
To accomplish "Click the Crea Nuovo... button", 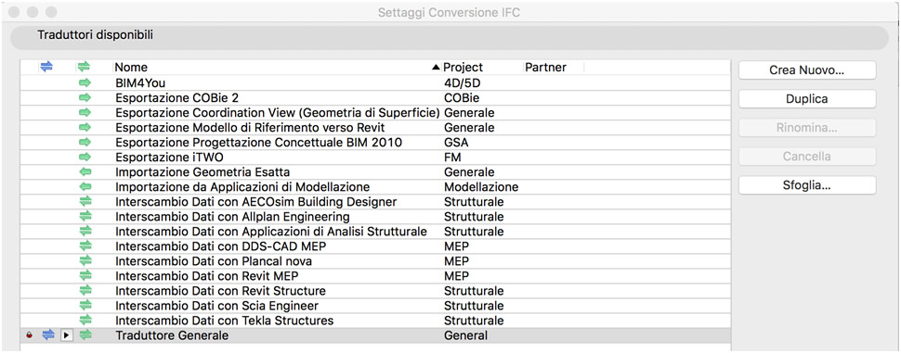I will [x=807, y=70].
